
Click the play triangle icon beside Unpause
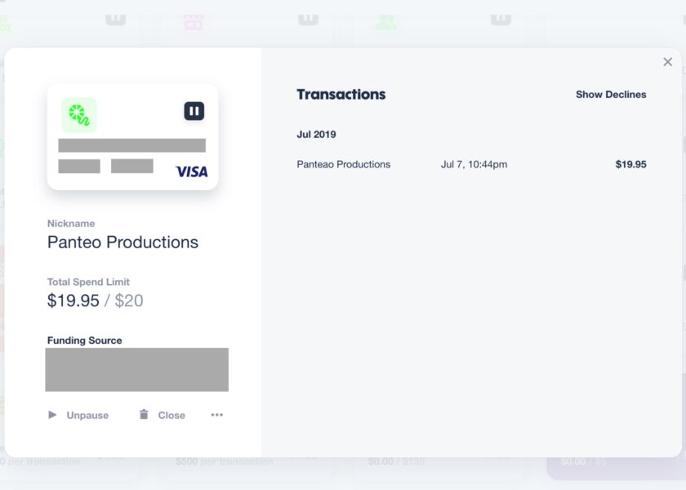point(52,415)
